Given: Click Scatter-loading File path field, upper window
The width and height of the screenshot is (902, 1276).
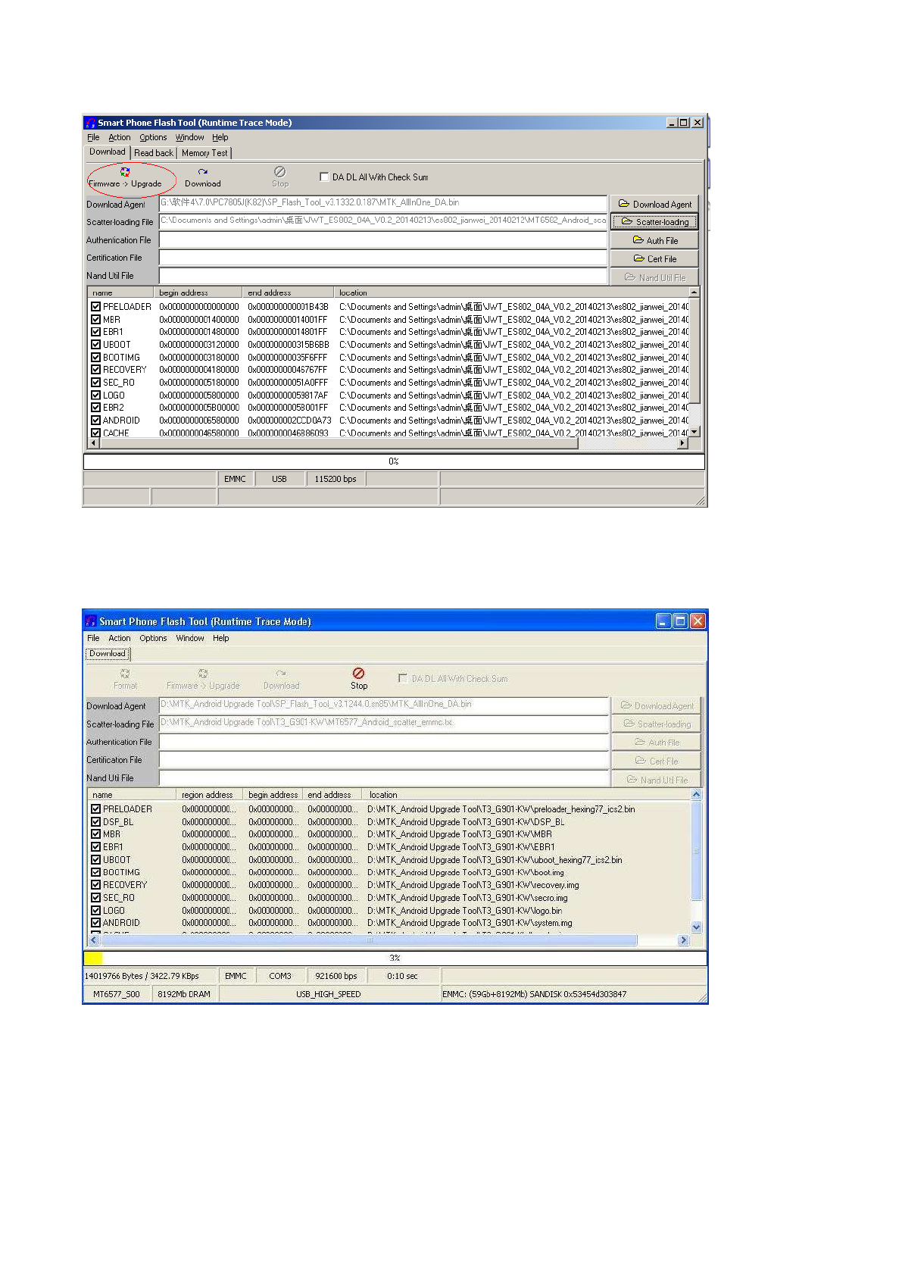Looking at the screenshot, I should tap(383, 221).
